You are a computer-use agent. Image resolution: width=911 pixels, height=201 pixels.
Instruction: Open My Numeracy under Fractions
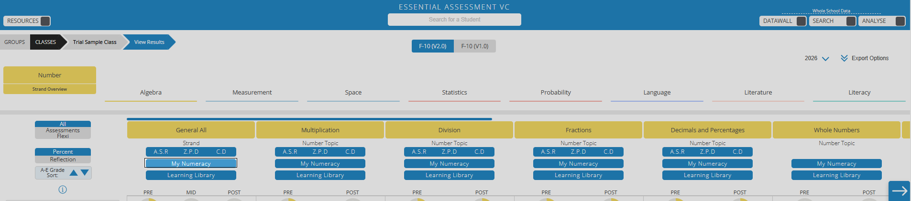578,163
